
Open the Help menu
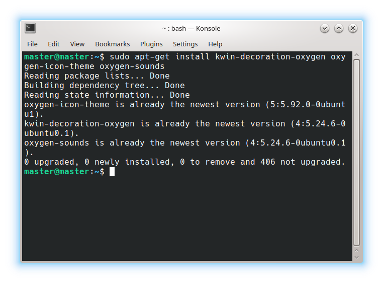(215, 44)
